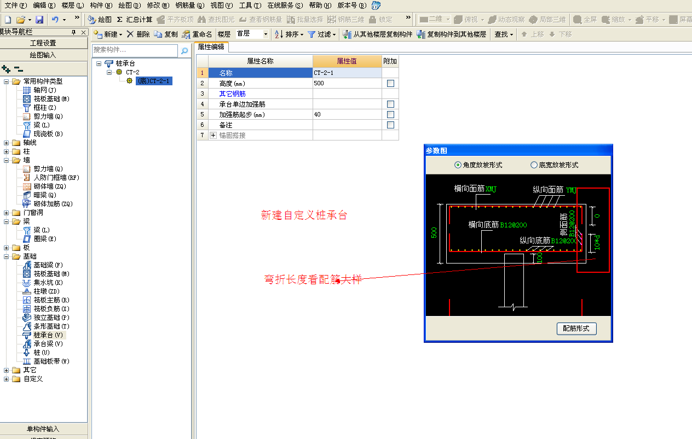This screenshot has height=439, width=692.
Task: Select 角度放坡形式 radio button
Action: [458, 165]
